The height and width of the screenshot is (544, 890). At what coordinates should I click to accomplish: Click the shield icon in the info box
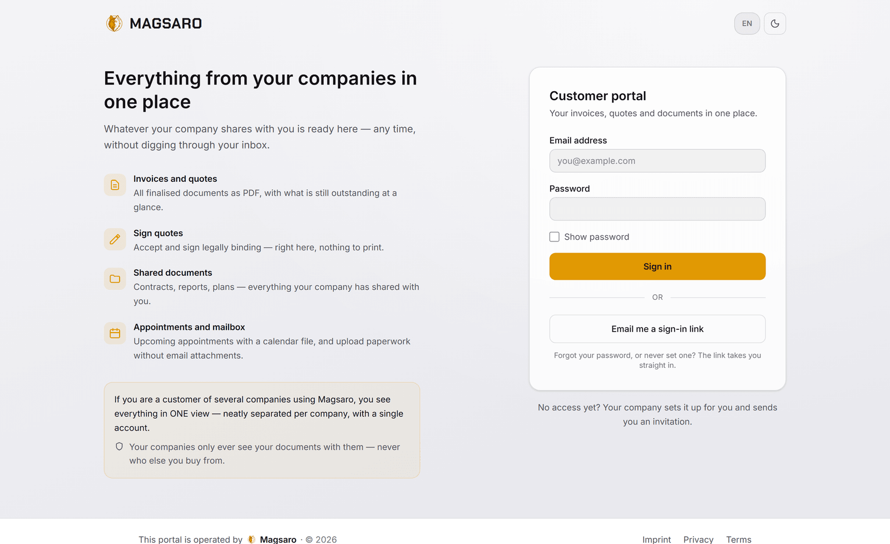coord(119,446)
